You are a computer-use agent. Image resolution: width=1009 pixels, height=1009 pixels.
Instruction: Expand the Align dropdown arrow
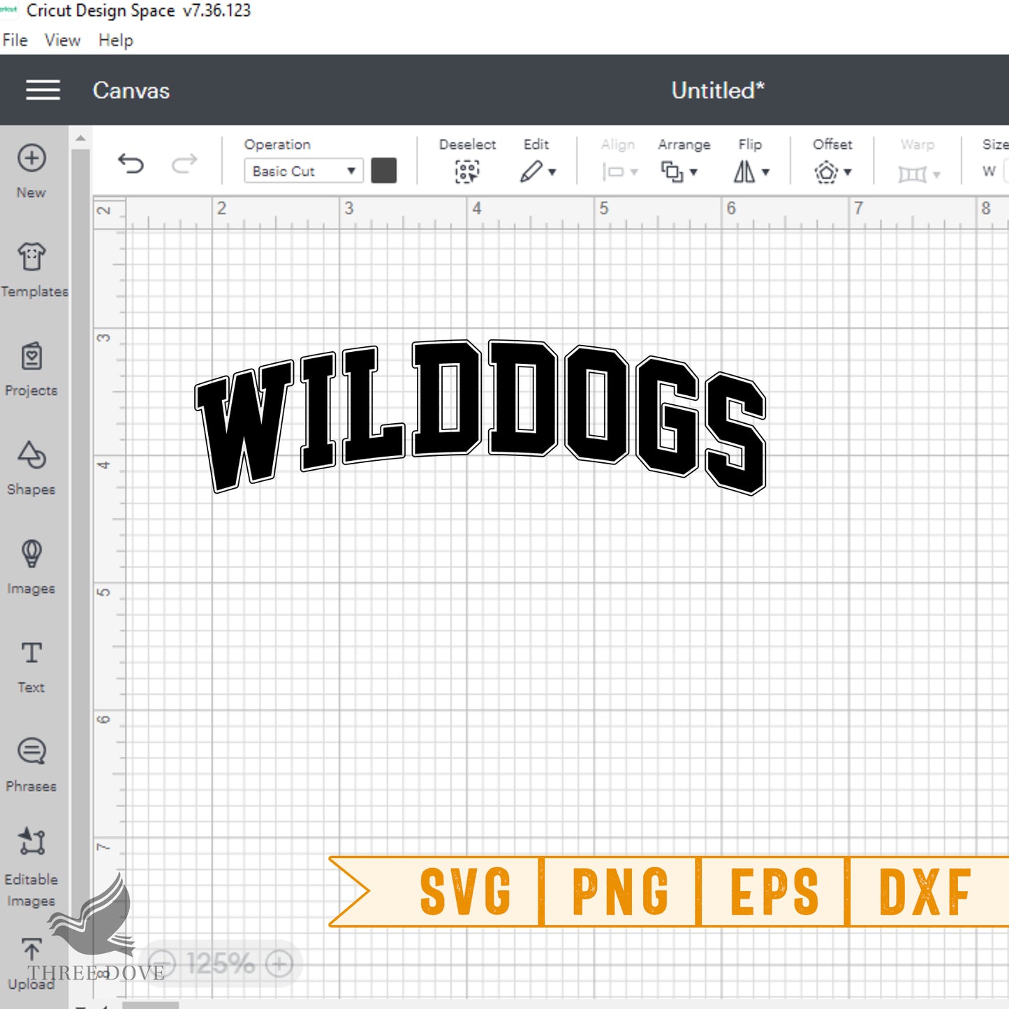tap(634, 172)
